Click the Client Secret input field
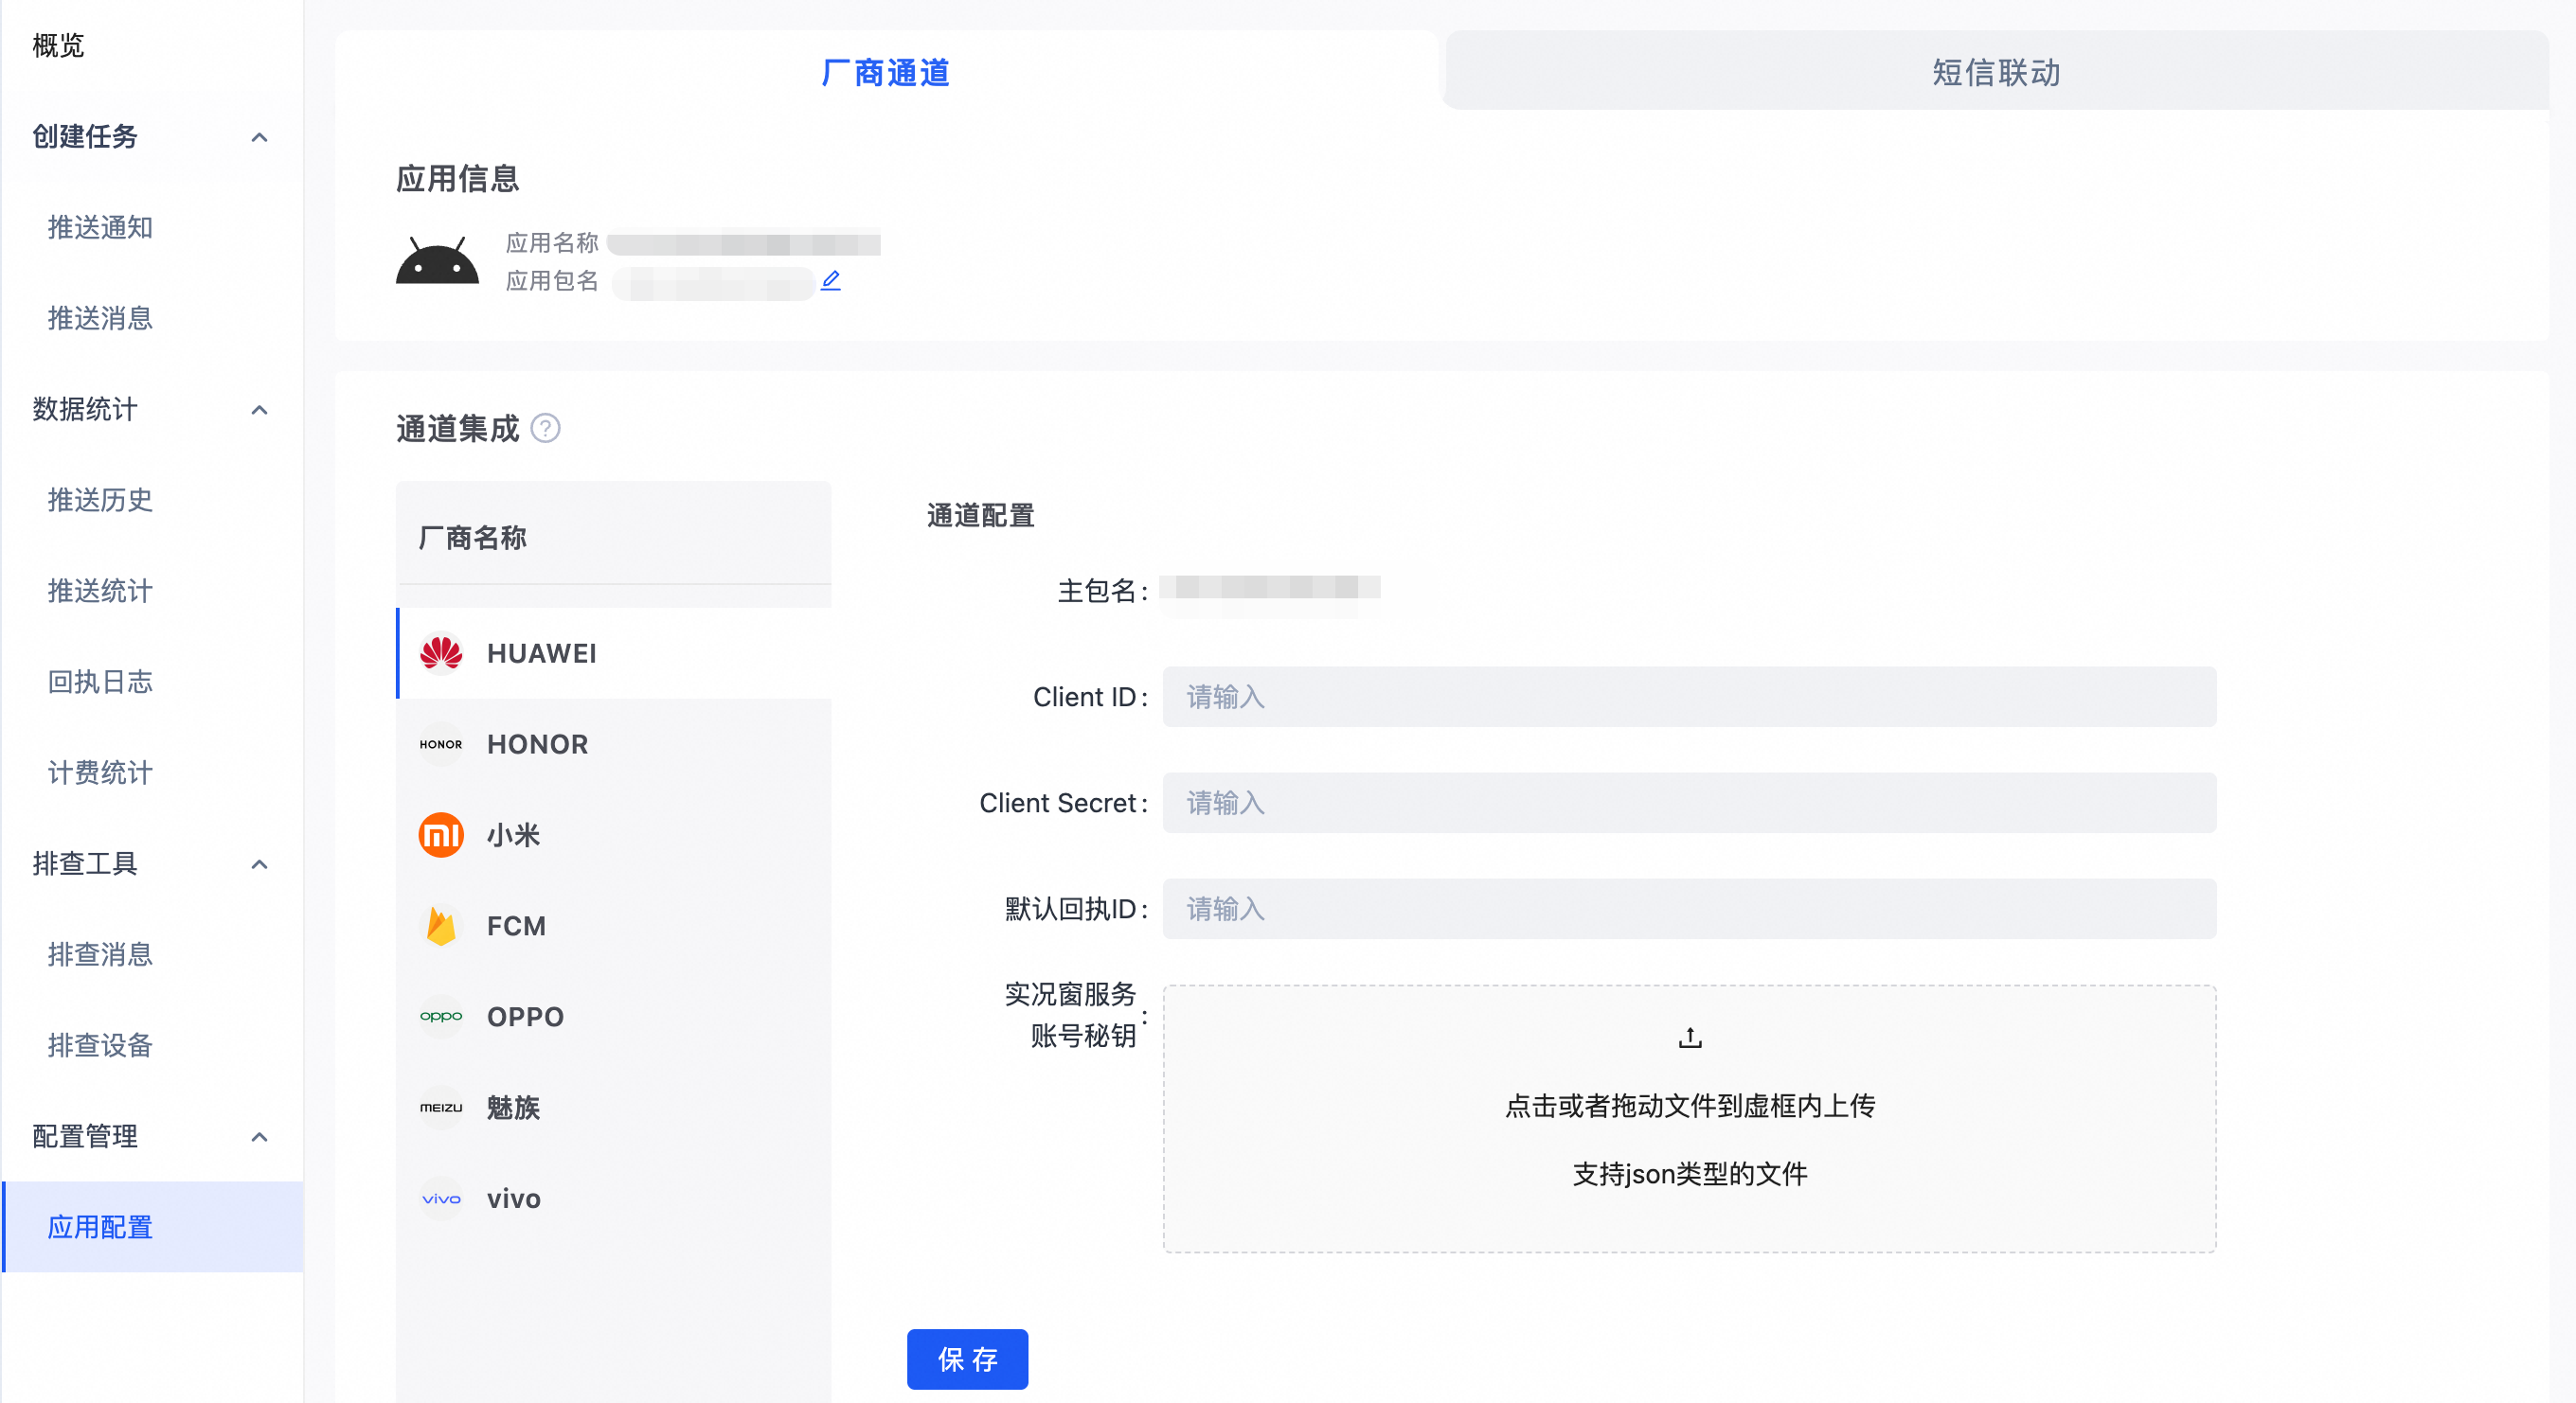The image size is (2576, 1403). [x=1688, y=803]
